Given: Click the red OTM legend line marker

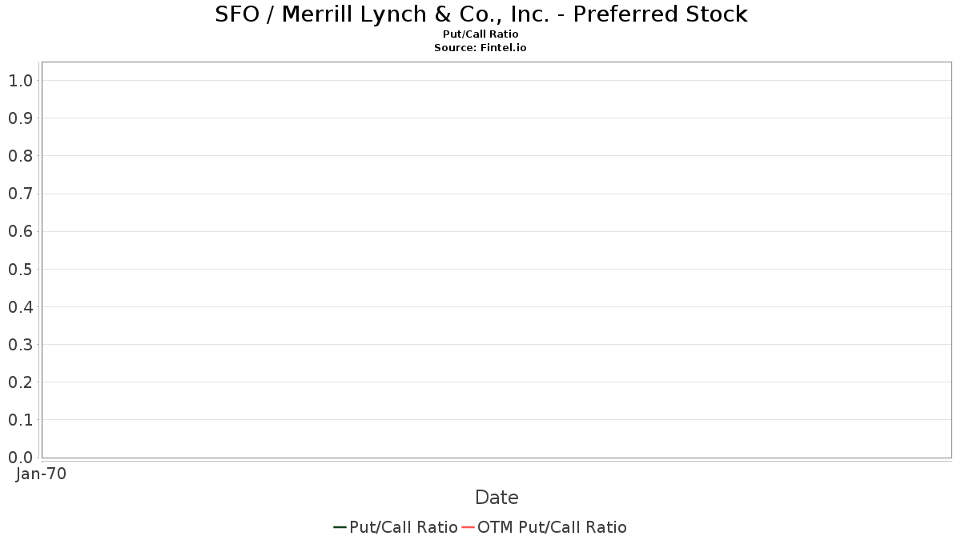Looking at the screenshot, I should click(x=468, y=527).
